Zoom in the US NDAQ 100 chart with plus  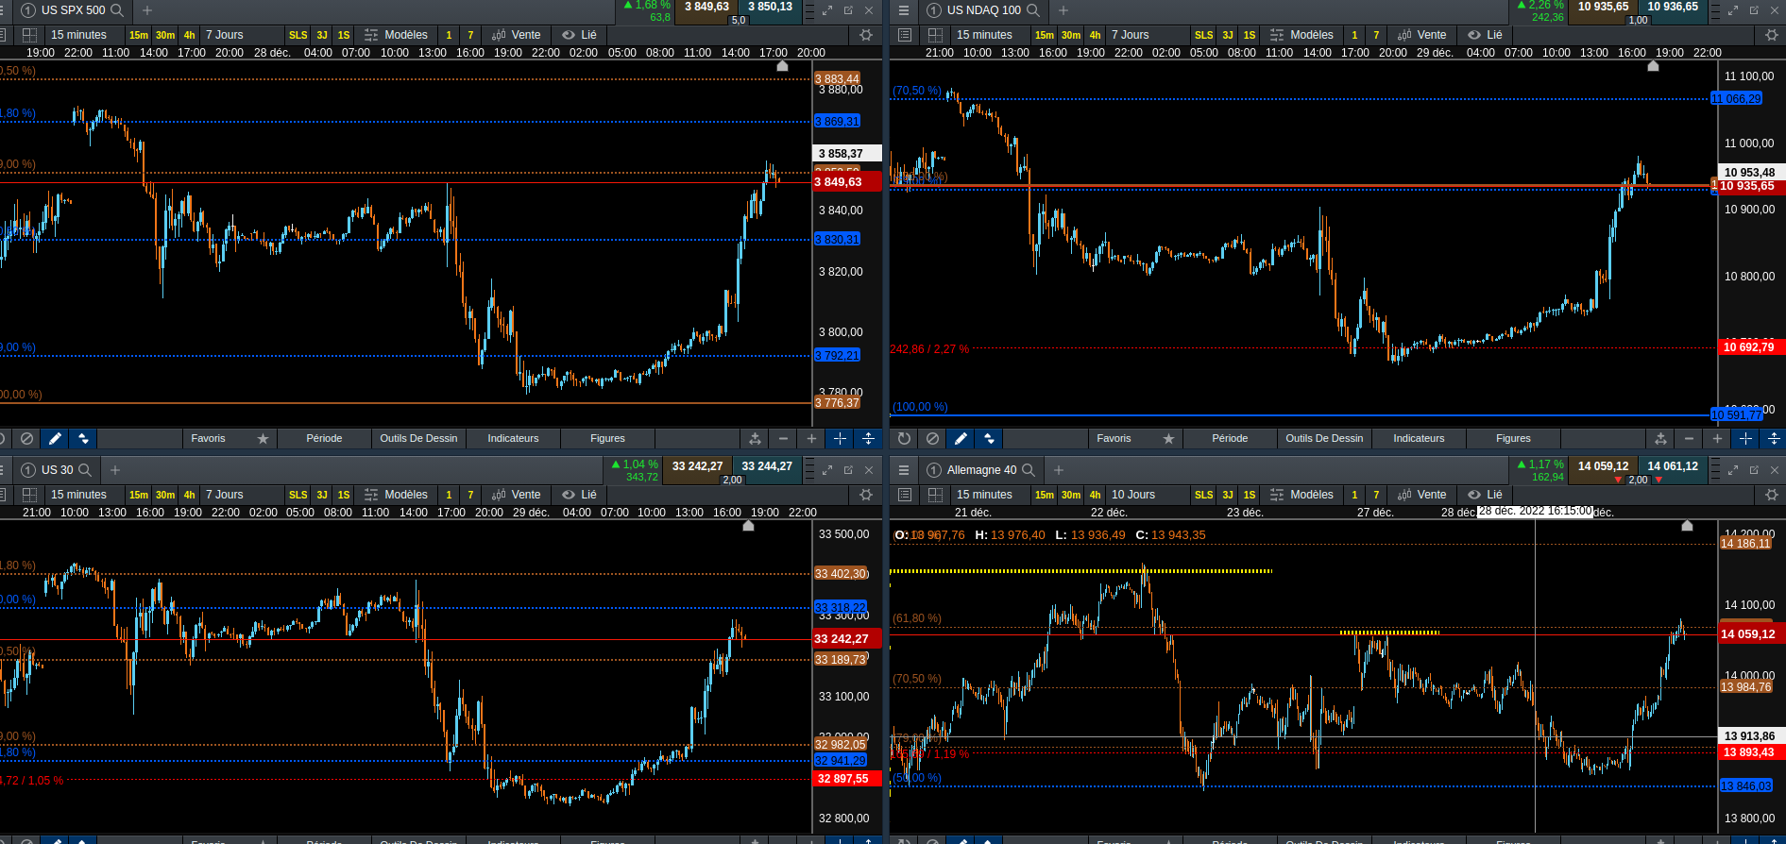coord(1717,438)
